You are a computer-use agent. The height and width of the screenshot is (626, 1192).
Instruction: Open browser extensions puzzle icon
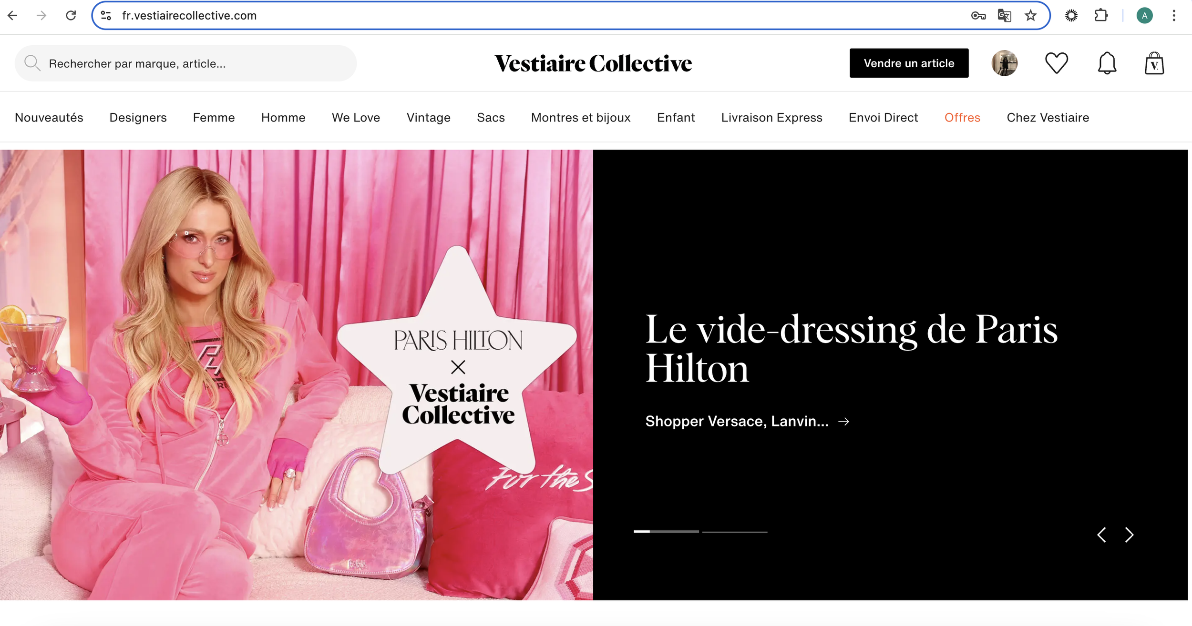(1101, 16)
